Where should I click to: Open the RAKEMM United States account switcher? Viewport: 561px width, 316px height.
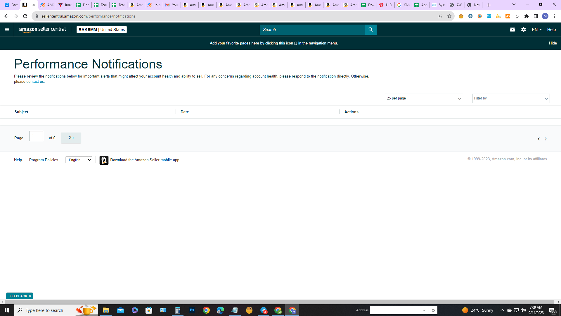(x=102, y=30)
